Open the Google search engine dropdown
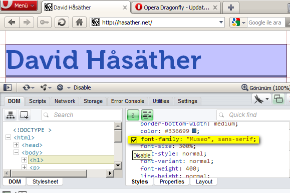The width and height of the screenshot is (290, 193). tap(244, 22)
